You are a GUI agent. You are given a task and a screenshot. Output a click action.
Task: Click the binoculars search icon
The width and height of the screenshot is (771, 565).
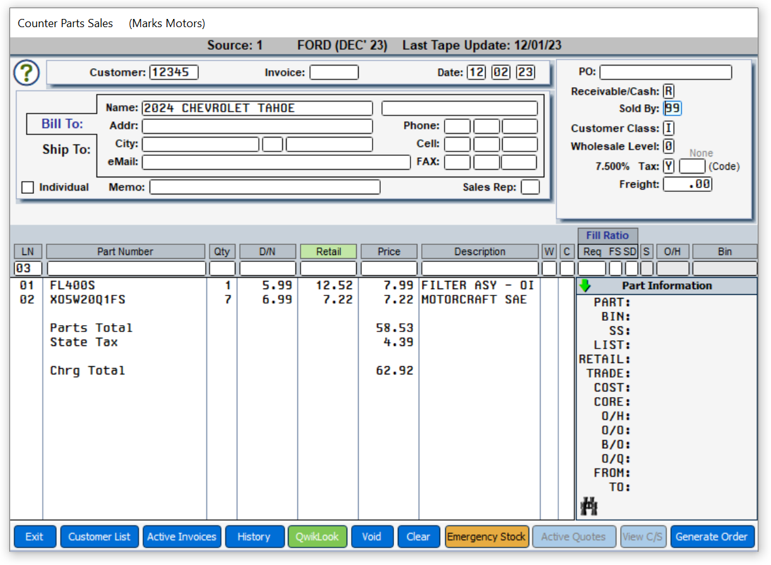pyautogui.click(x=589, y=506)
